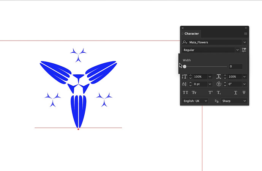This screenshot has width=262, height=171.
Task: Click the 0 pt baseline shift field
Action: point(200,84)
